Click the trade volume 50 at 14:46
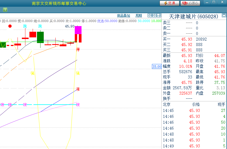 tap(223, 122)
